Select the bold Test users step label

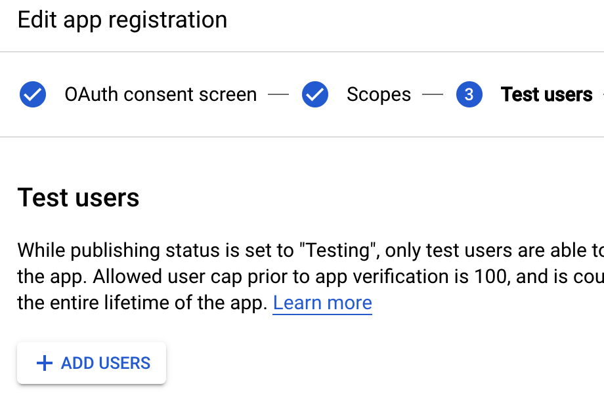coord(546,95)
